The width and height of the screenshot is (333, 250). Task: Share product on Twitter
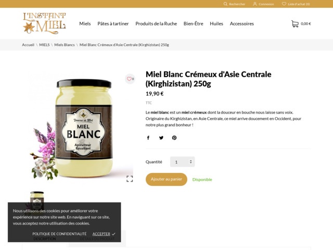tap(161, 137)
